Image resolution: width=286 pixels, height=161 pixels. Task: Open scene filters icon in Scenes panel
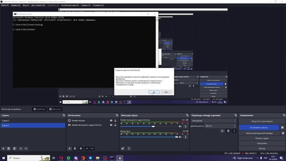coord(15,148)
